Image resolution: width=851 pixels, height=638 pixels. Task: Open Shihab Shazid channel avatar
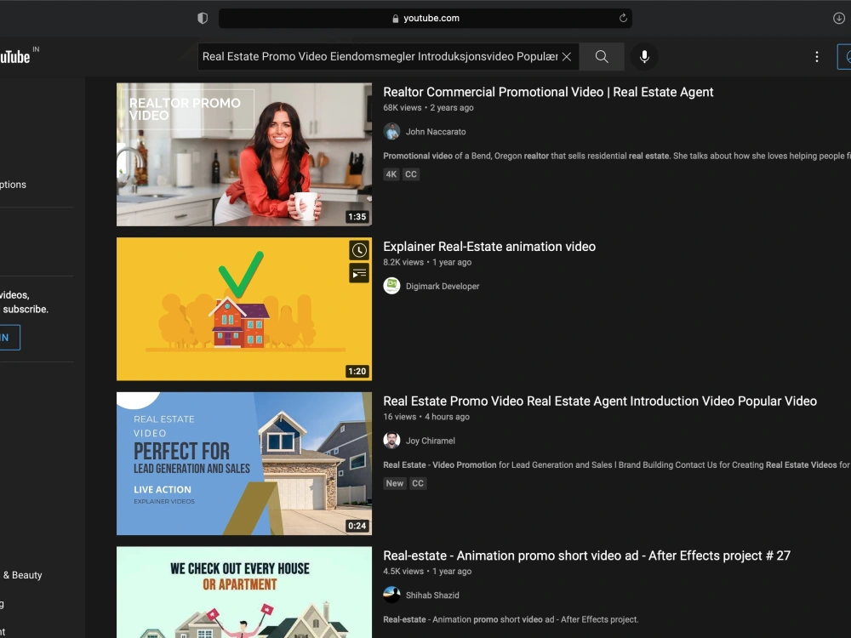391,595
